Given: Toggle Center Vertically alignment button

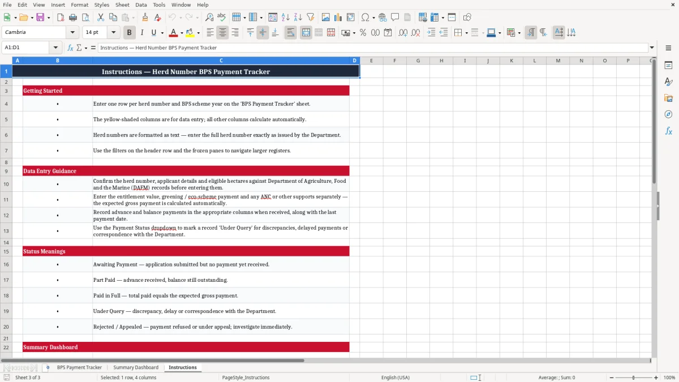Looking at the screenshot, I should [x=263, y=33].
